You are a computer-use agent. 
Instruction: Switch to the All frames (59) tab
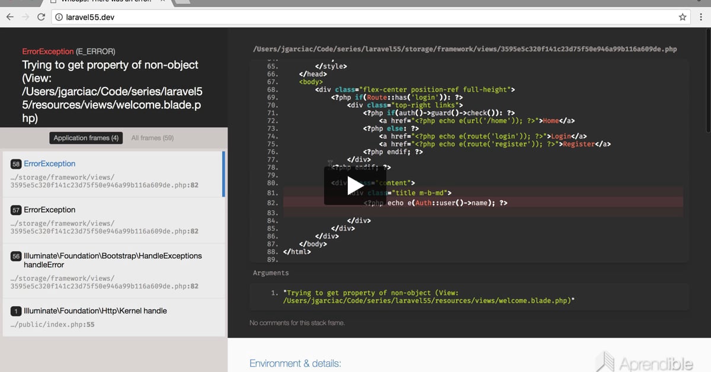(x=152, y=138)
